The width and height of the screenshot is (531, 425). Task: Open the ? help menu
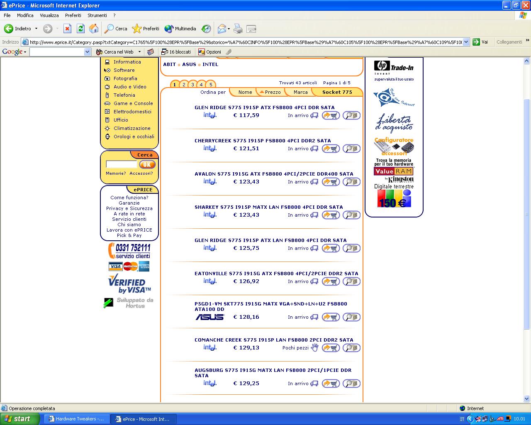coord(114,15)
